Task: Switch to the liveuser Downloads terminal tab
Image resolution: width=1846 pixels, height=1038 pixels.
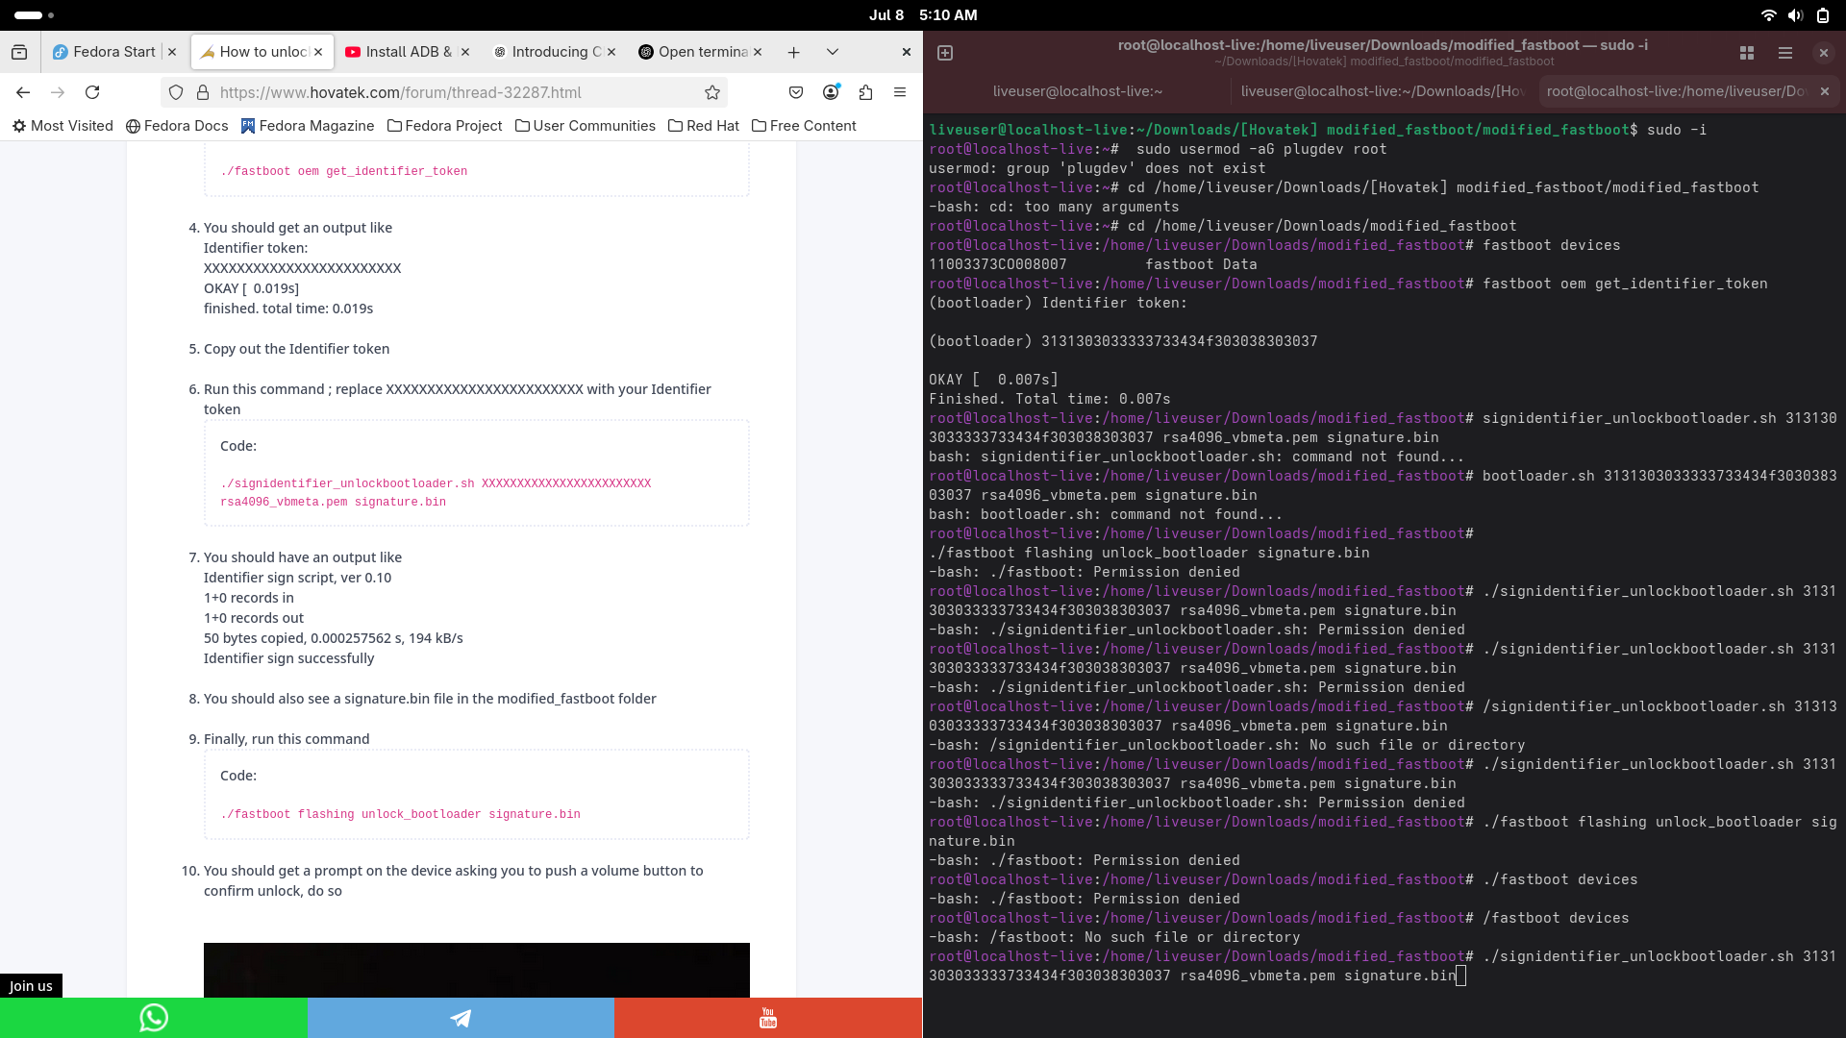Action: [x=1382, y=91]
